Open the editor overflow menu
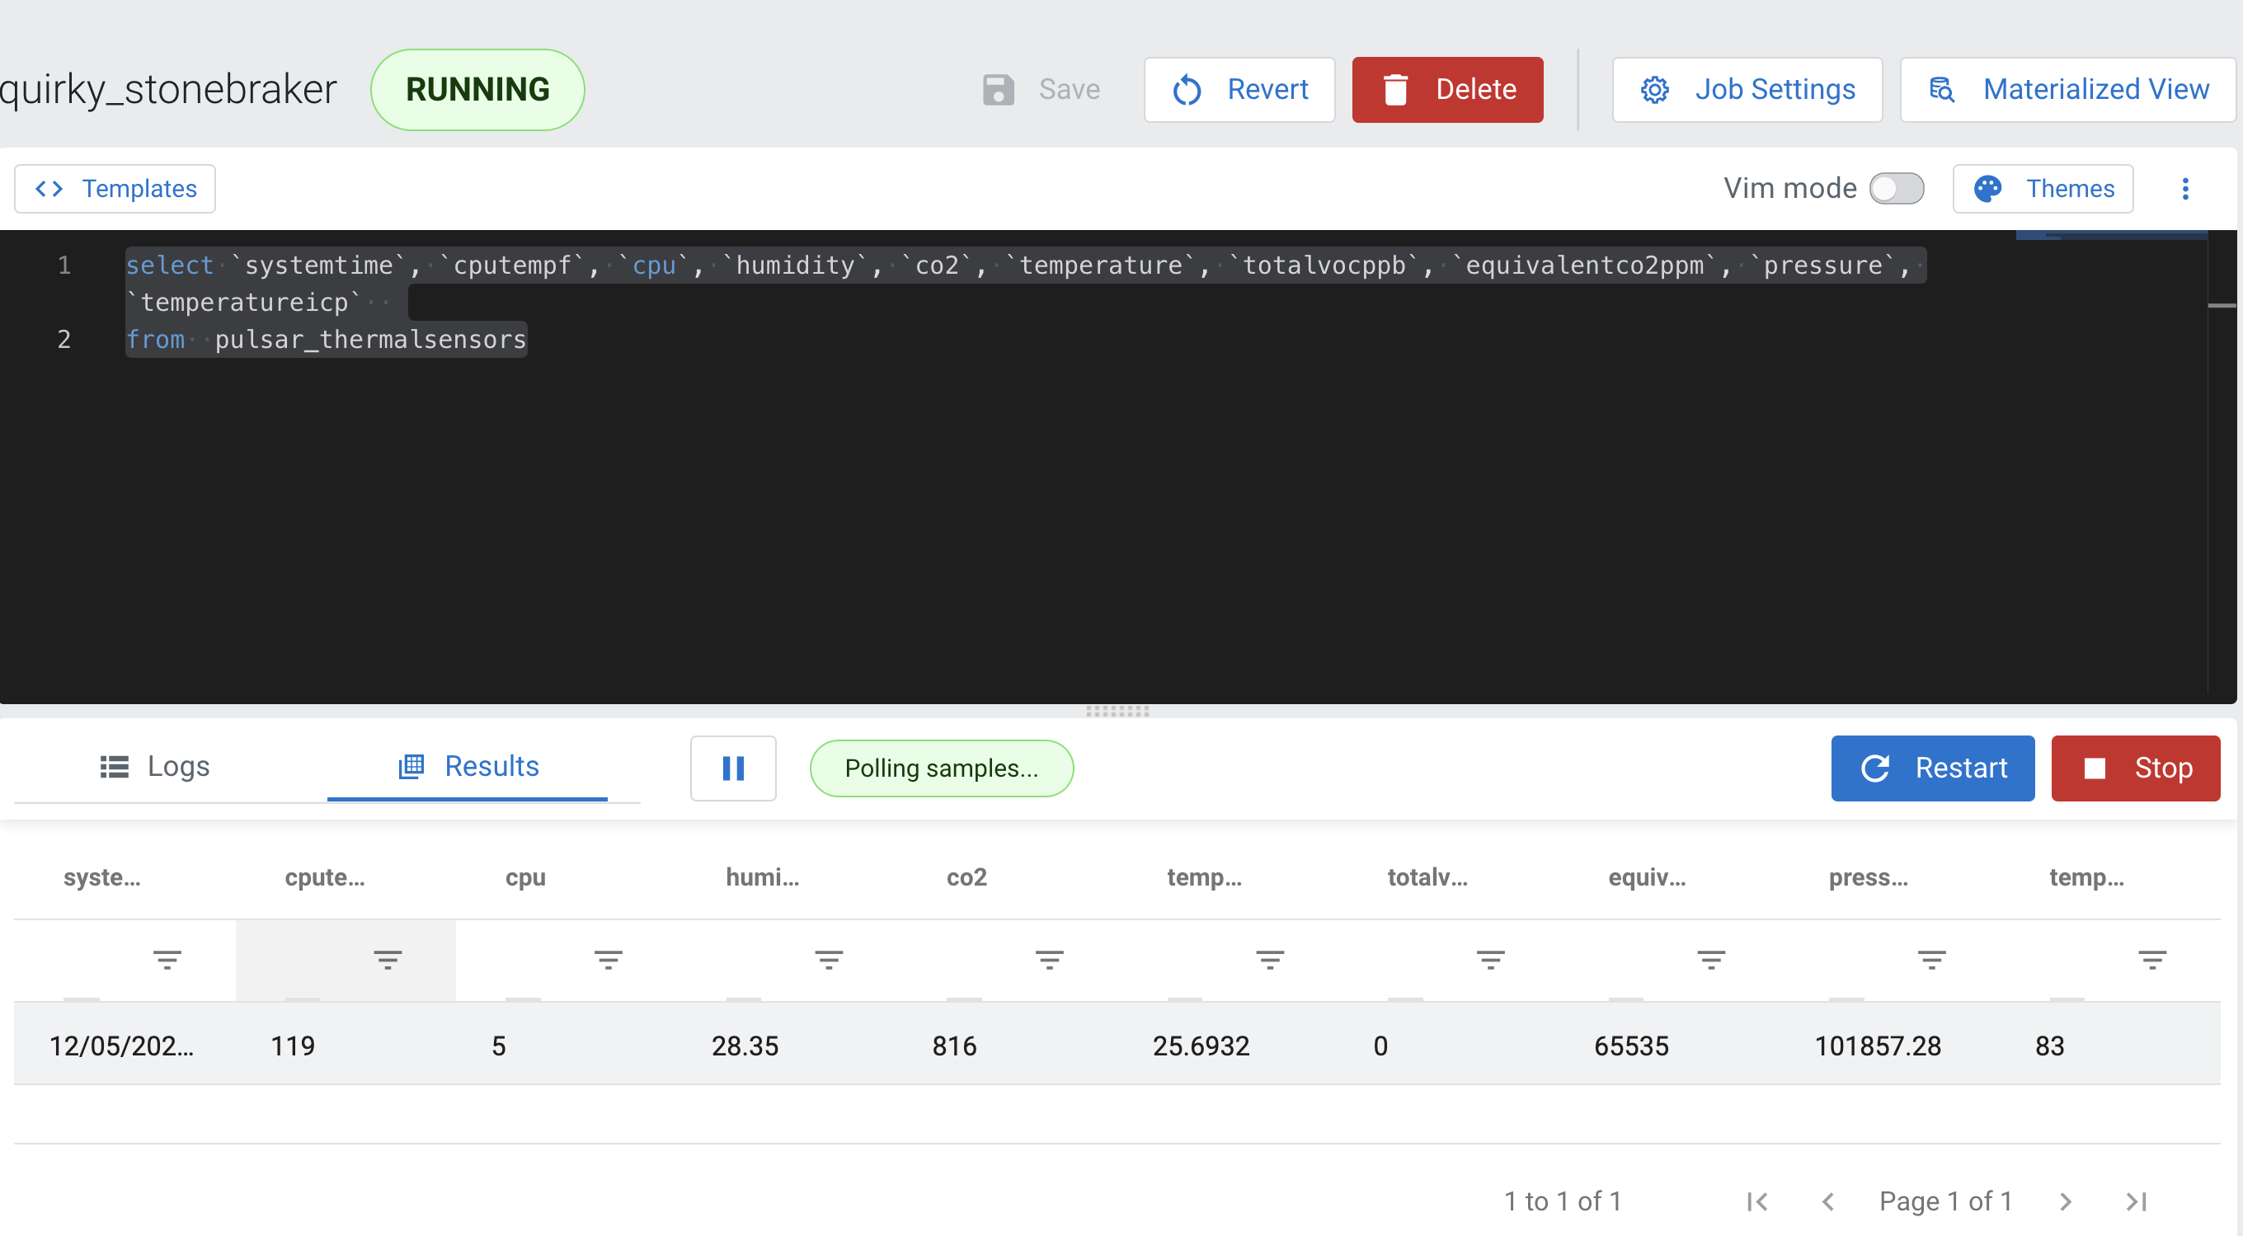The width and height of the screenshot is (2243, 1236). point(2185,188)
